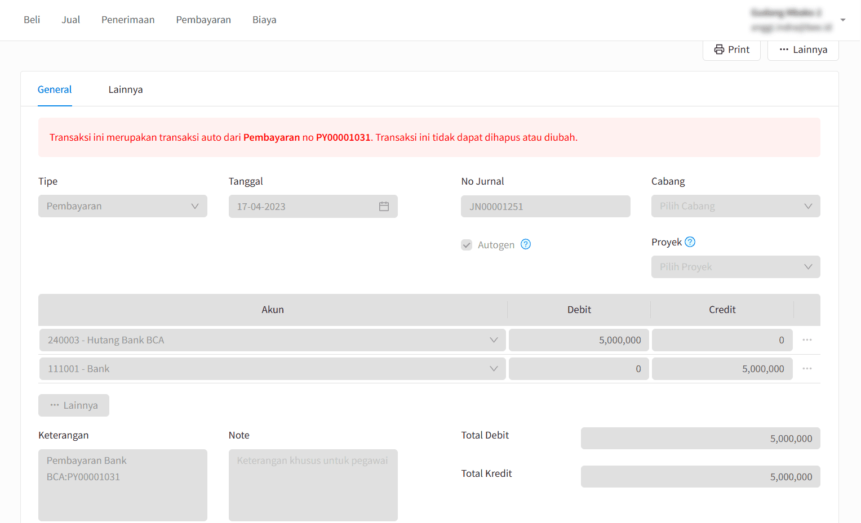Open the Biaya menu
The image size is (861, 523).
pos(264,20)
